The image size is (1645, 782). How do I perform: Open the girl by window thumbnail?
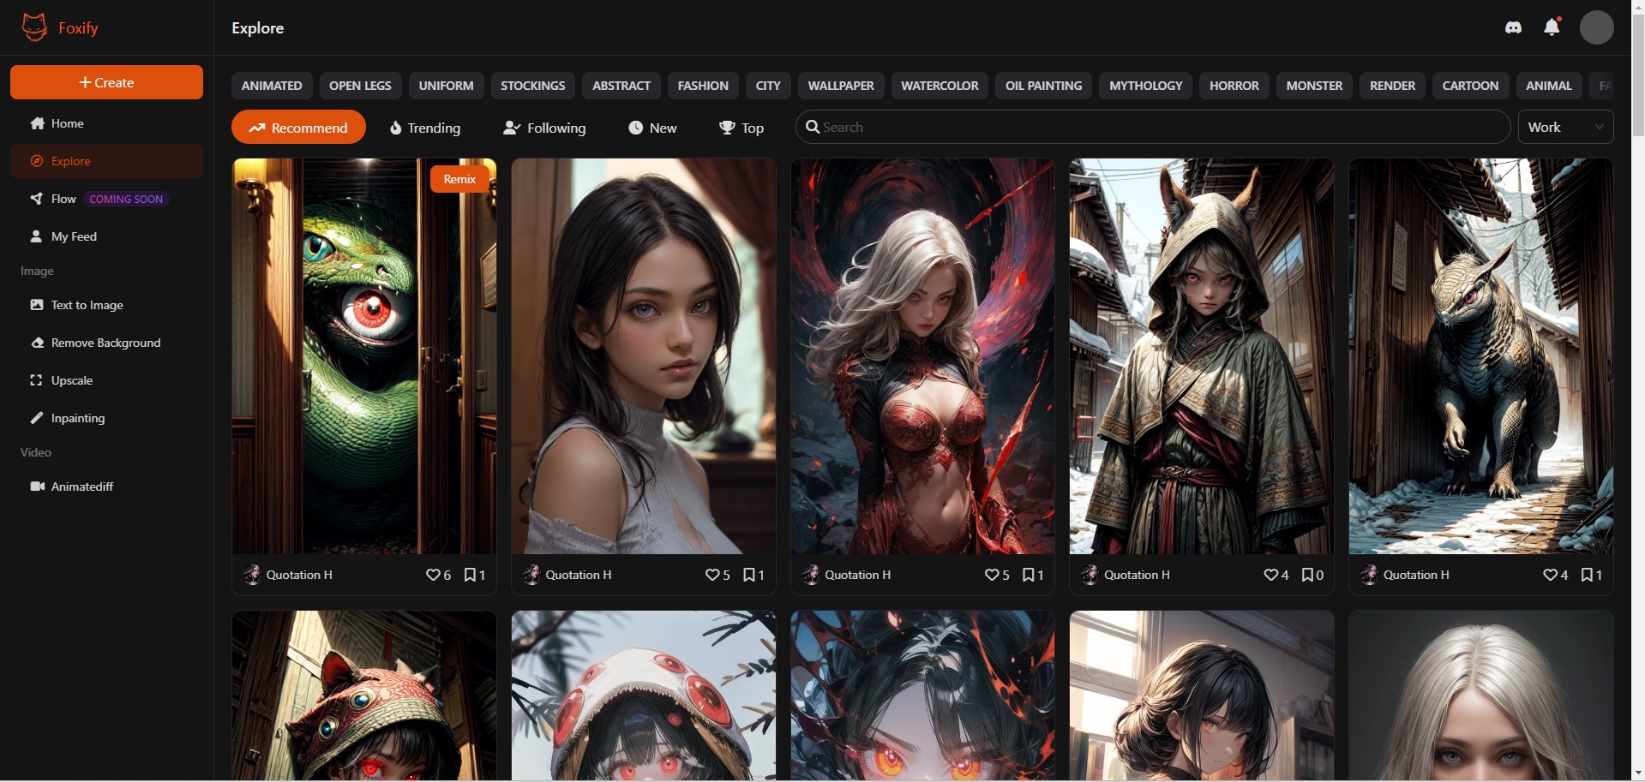coord(1202,695)
